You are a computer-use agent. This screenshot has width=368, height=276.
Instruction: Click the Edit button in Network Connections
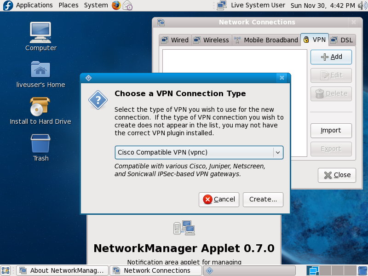pyautogui.click(x=331, y=75)
